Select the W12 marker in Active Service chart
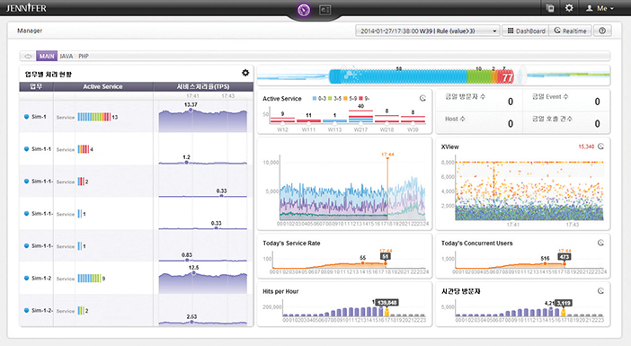Viewport: 631px width, 346px height. [282, 123]
